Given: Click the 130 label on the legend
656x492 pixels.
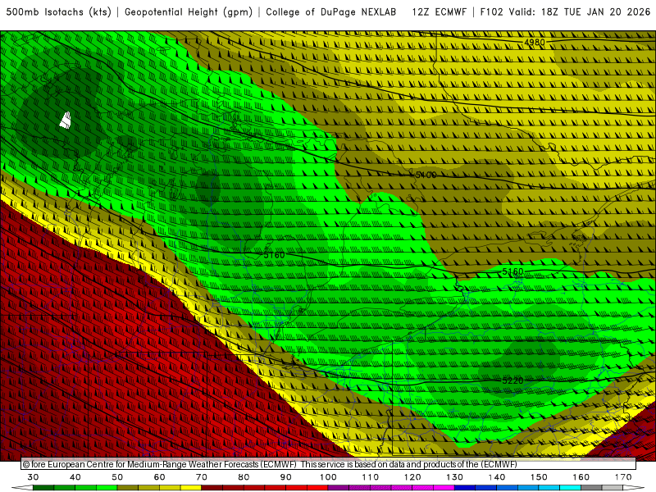Looking at the screenshot, I should [455, 477].
